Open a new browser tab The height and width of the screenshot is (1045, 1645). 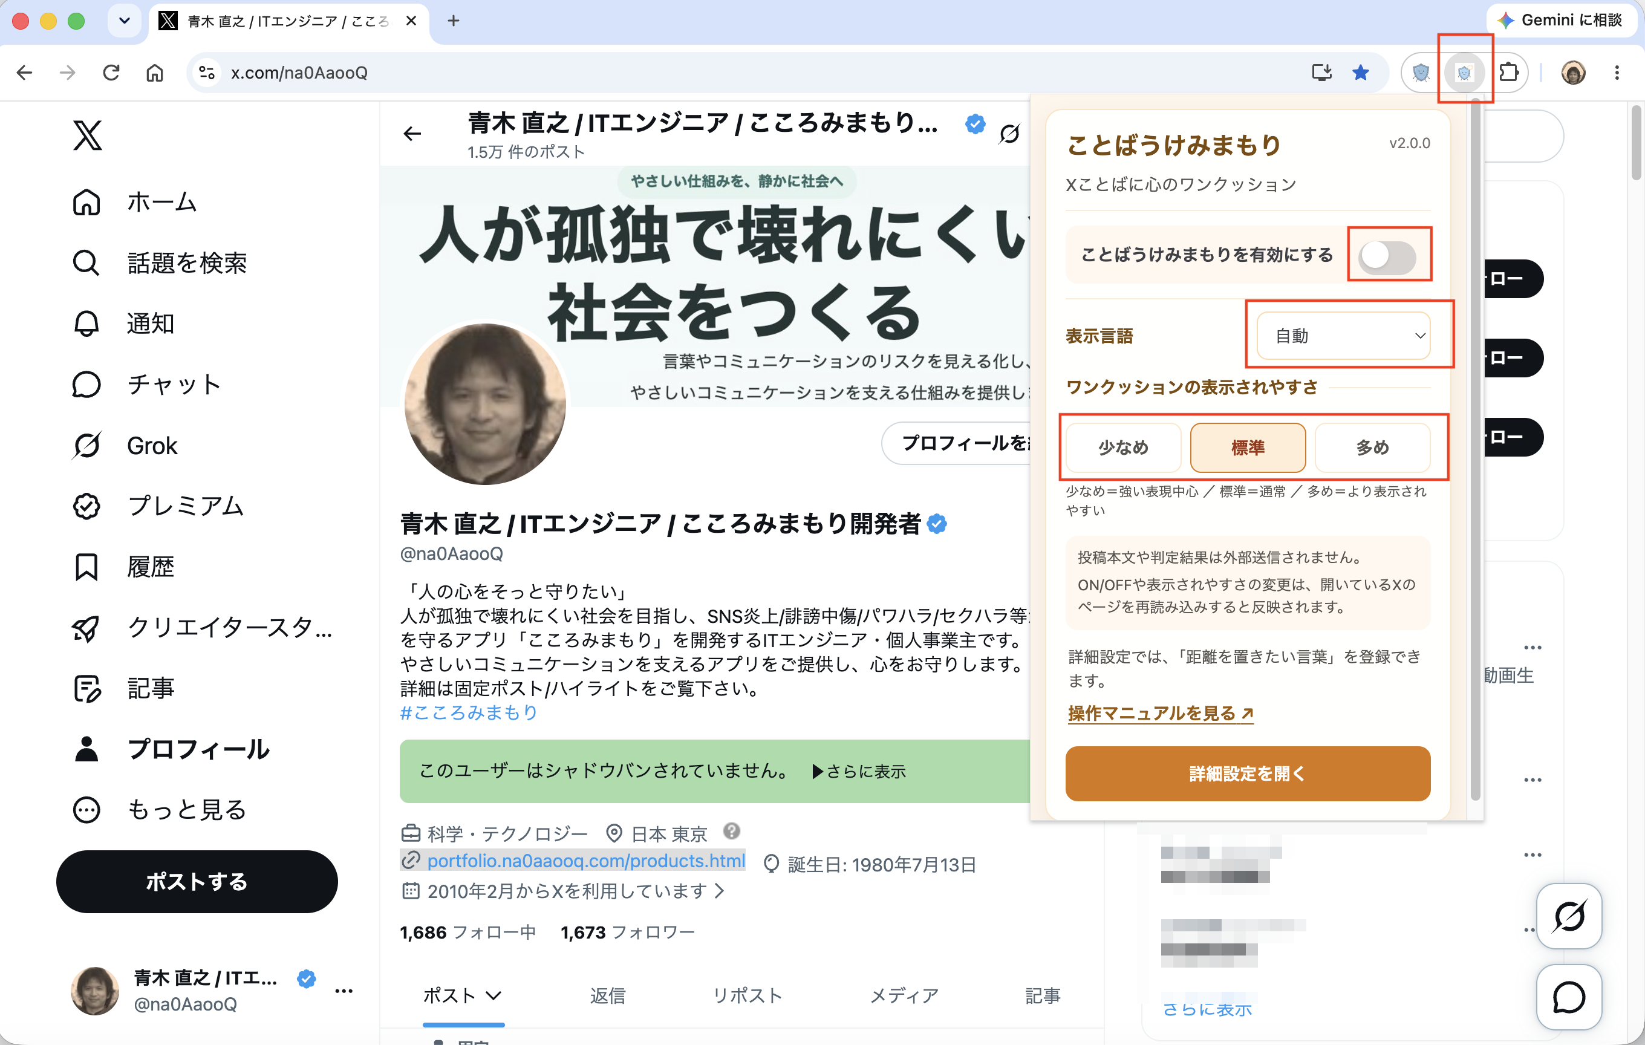coord(453,21)
